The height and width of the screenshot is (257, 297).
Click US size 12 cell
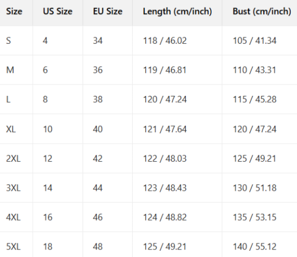click(48, 159)
